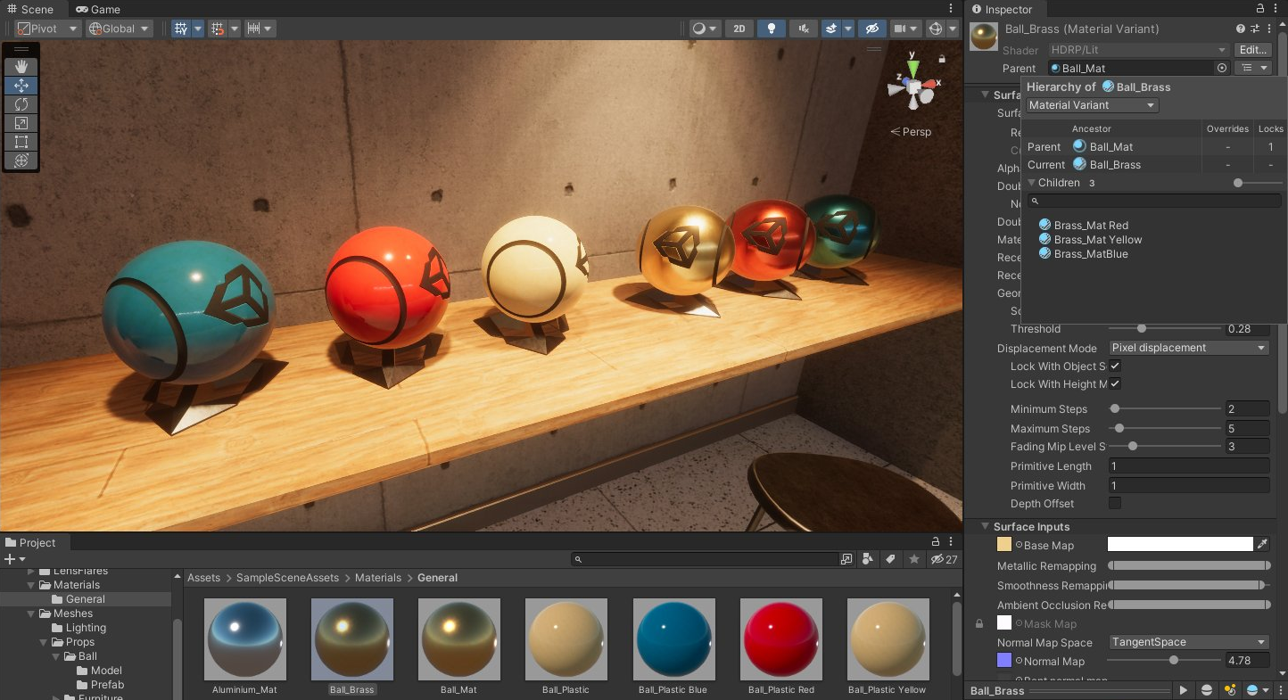Screen dimensions: 1288x700
Task: Select the Hand view tool
Action: [21, 67]
